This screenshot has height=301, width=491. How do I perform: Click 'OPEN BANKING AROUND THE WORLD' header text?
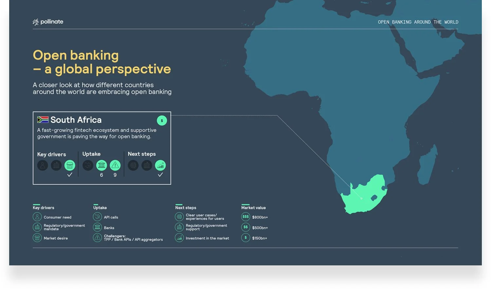[x=418, y=22]
